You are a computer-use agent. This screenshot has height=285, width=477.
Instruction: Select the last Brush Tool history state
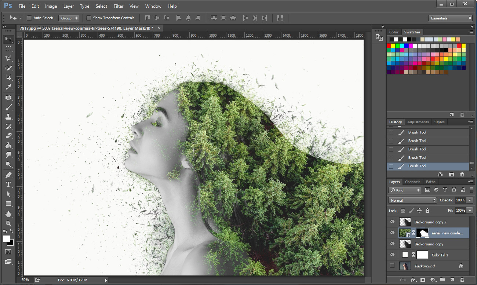[428, 166]
